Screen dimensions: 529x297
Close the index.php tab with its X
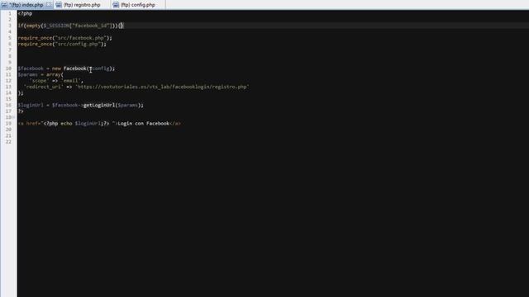coord(49,5)
